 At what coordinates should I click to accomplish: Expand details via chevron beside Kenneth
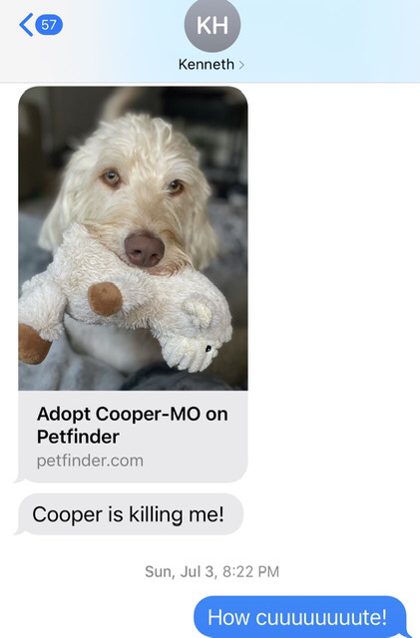click(241, 65)
